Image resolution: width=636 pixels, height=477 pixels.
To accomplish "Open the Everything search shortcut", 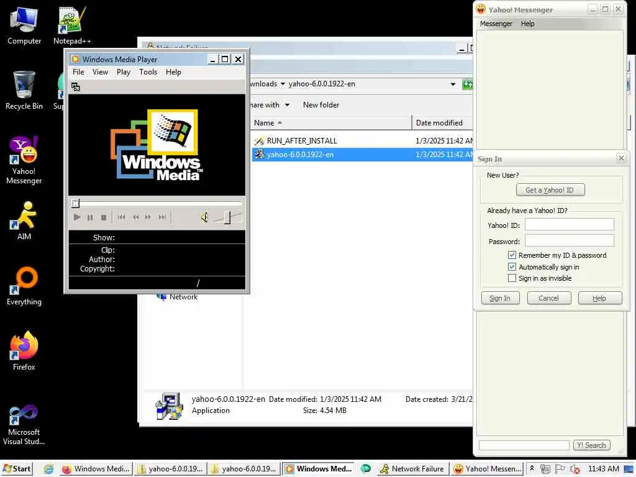I will coord(24,286).
